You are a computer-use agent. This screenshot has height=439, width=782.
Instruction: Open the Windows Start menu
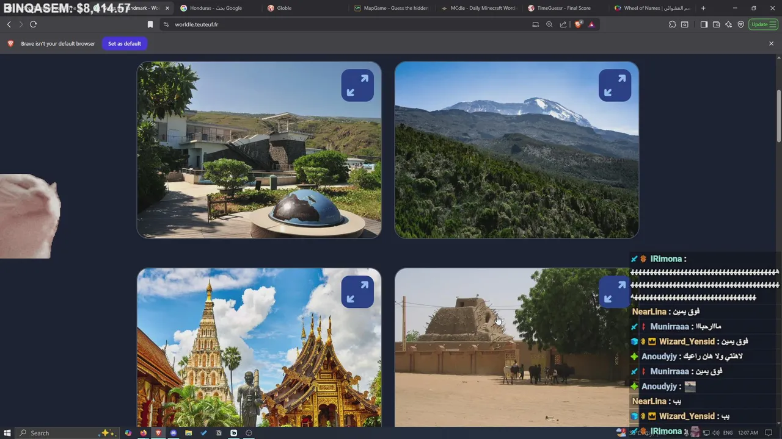point(7,433)
